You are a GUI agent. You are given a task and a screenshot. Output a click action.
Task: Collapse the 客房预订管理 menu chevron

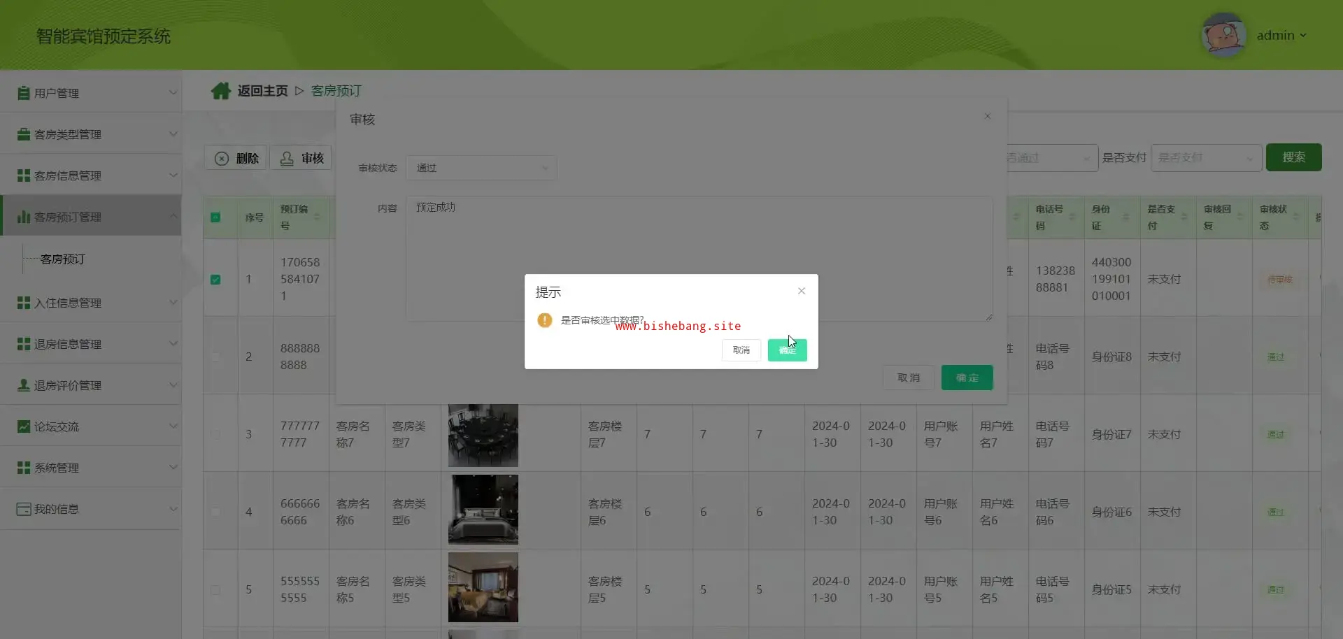pyautogui.click(x=173, y=216)
